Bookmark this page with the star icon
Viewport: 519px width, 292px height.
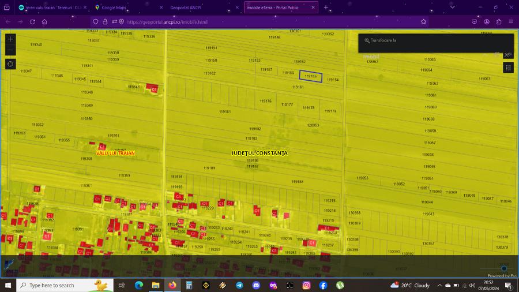[423, 22]
